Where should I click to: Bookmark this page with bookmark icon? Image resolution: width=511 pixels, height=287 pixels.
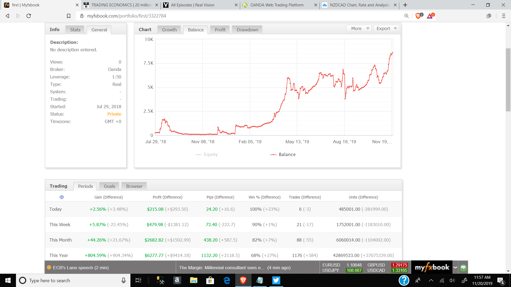click(69, 16)
